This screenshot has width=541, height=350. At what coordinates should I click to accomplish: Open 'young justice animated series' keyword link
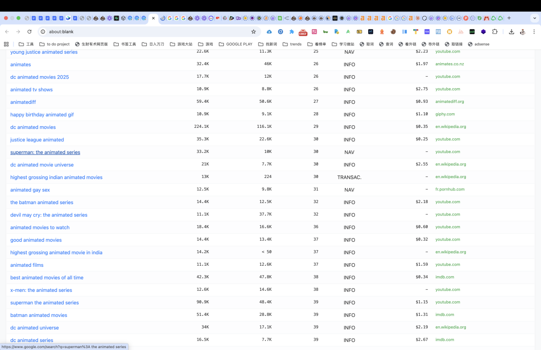tap(44, 52)
